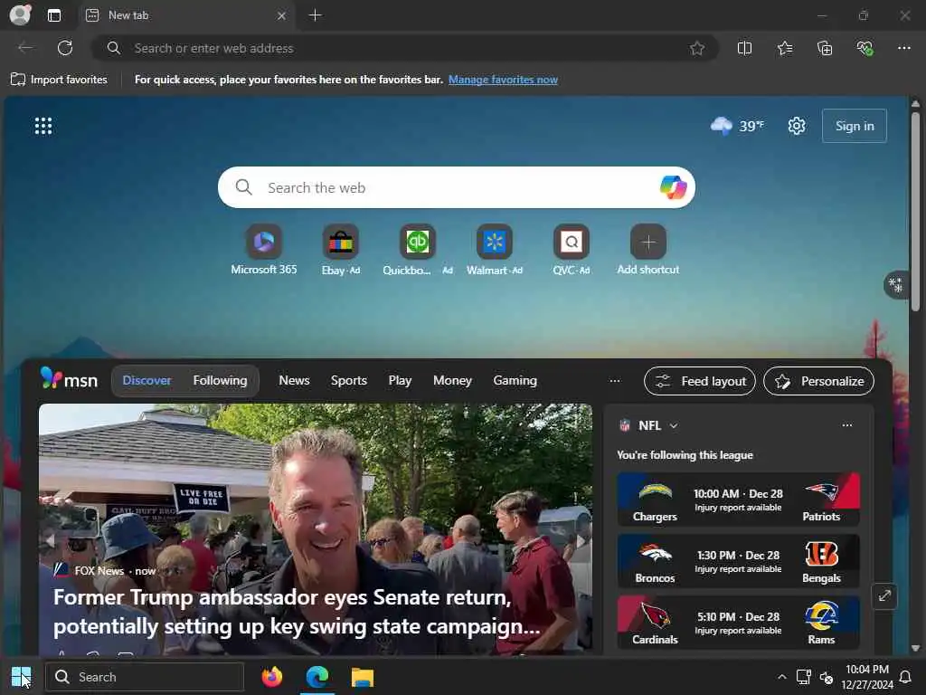Show next story with right carousel arrow
The height and width of the screenshot is (695, 926).
(581, 540)
